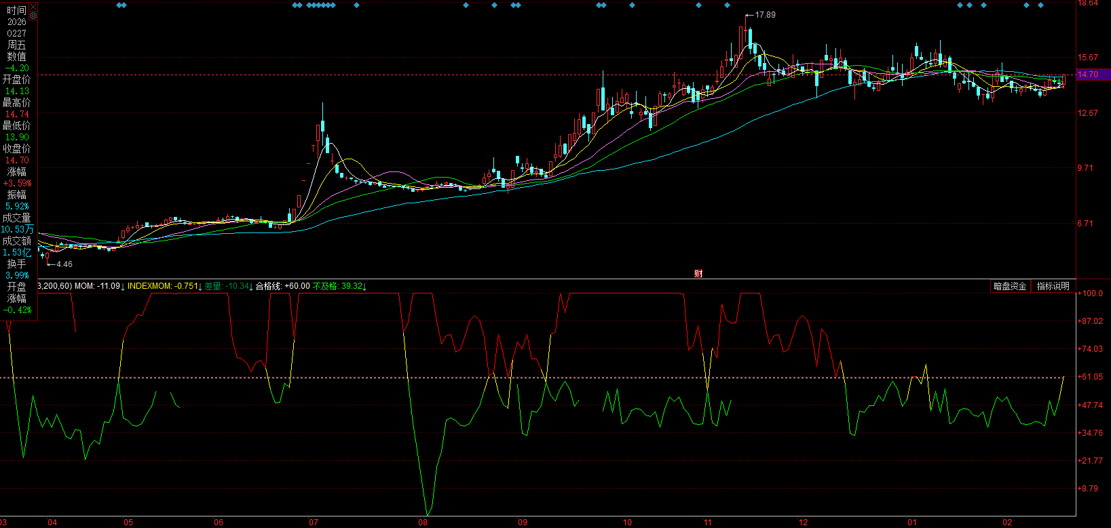
Task: Click the 收盘价 closing price field
Action: coord(17,148)
